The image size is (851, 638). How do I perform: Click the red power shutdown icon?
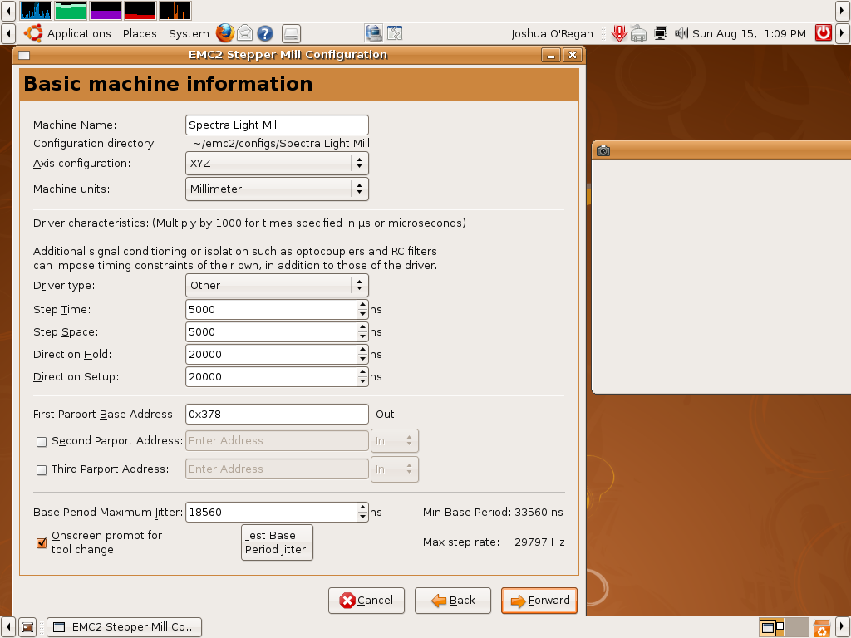click(824, 33)
